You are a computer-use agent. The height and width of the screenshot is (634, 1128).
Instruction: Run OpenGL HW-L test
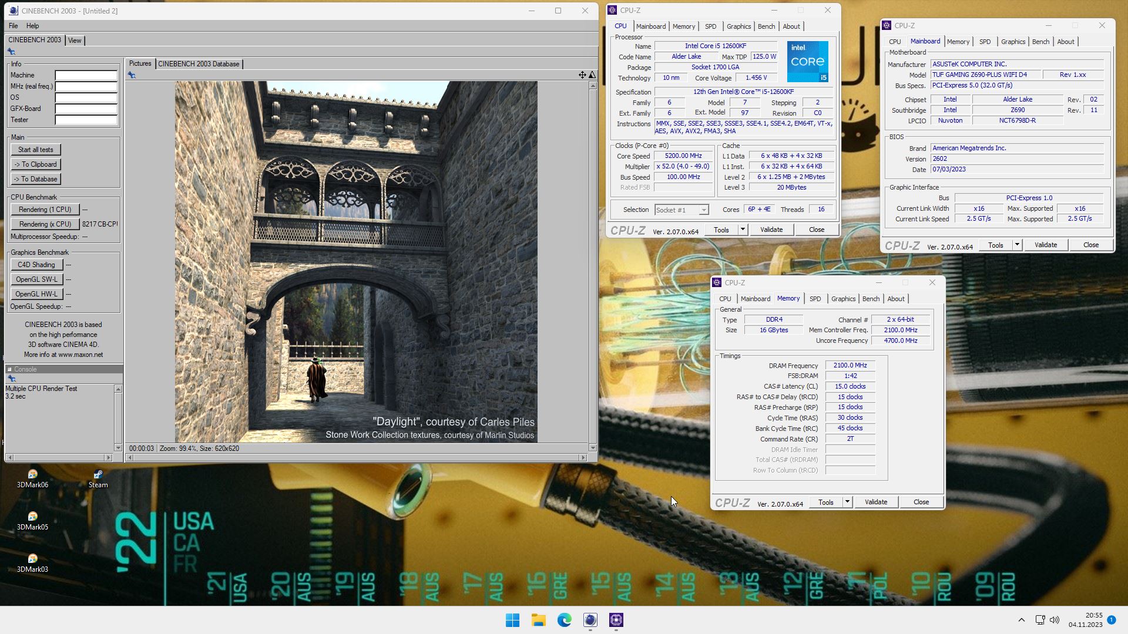point(36,294)
